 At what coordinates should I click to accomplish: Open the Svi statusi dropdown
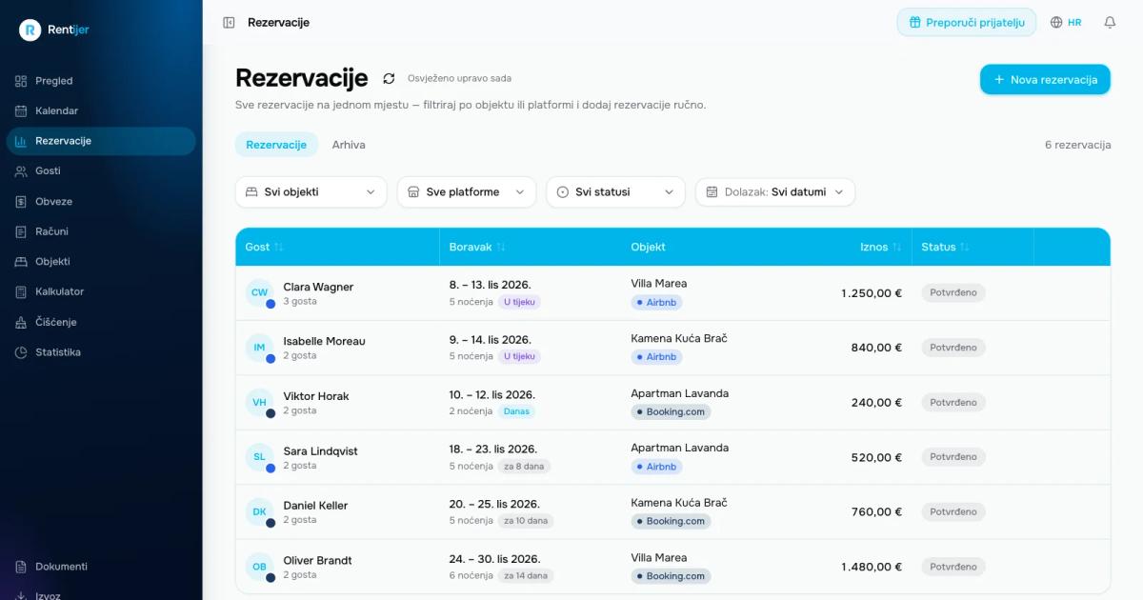(615, 191)
